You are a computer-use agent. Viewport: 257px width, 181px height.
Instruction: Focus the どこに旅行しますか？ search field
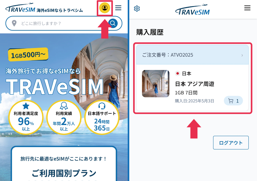coord(64,23)
